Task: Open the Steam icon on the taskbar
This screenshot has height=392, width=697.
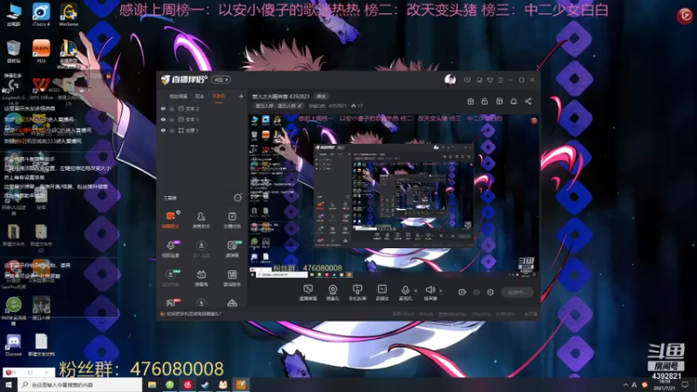Action: (205, 385)
